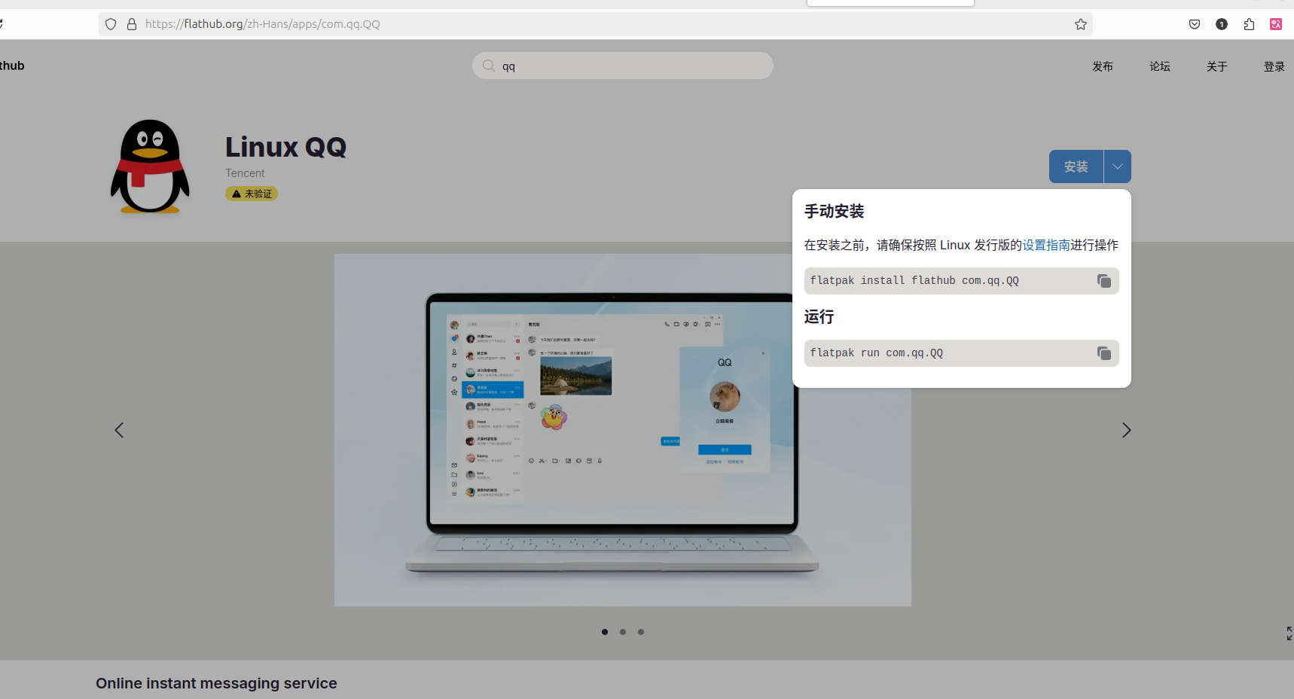The height and width of the screenshot is (699, 1294).
Task: Click the numbered badge extension icon
Action: click(1222, 24)
